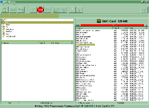Click the trash can delete icon
149x108 pixels.
point(63,10)
